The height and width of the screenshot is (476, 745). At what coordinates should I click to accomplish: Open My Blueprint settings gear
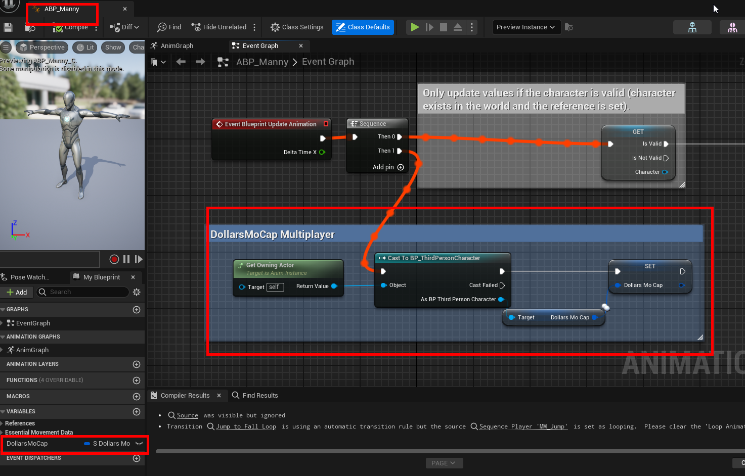point(137,292)
